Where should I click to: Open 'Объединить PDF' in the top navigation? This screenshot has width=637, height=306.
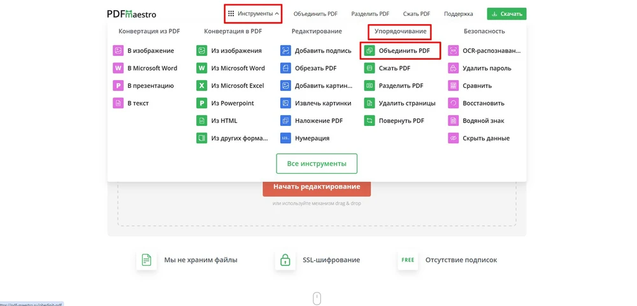click(315, 14)
